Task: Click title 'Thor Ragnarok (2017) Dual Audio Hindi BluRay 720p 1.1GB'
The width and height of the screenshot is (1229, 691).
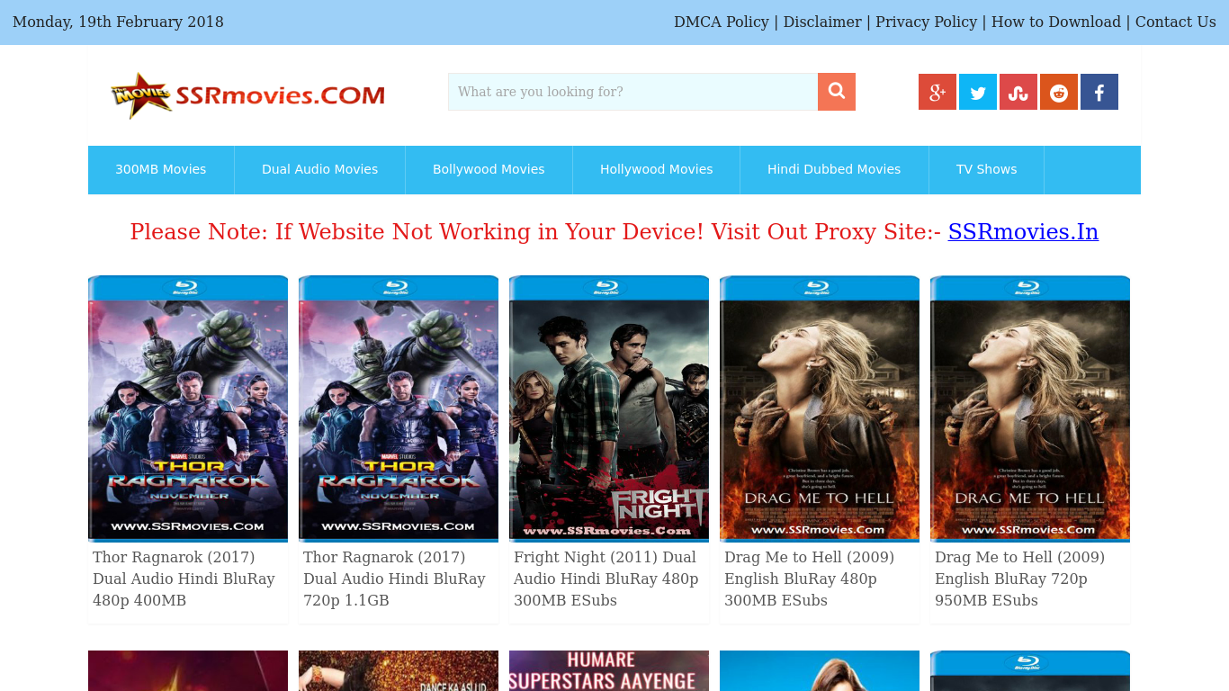Action: click(x=395, y=579)
